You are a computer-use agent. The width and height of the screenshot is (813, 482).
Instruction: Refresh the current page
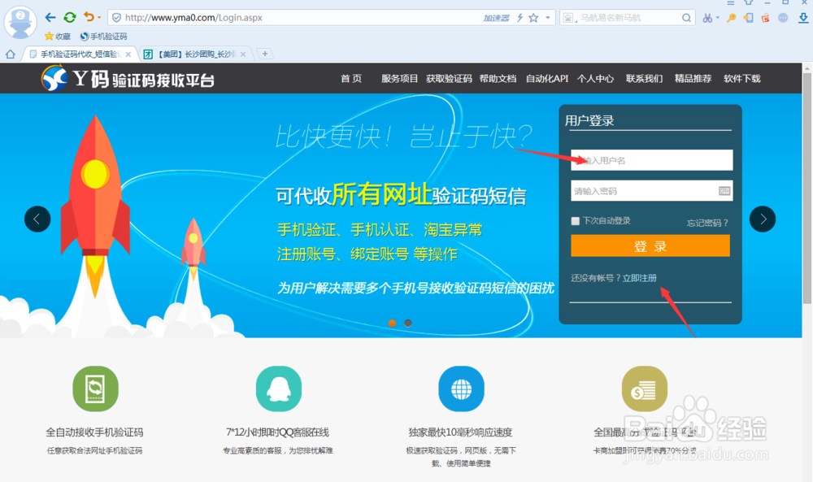pos(68,16)
